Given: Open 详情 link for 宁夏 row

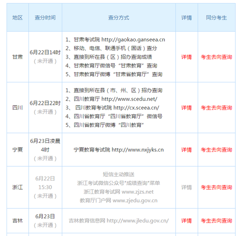Looking at the screenshot, I should pyautogui.click(x=187, y=150).
